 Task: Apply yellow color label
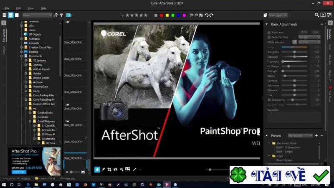[167, 15]
